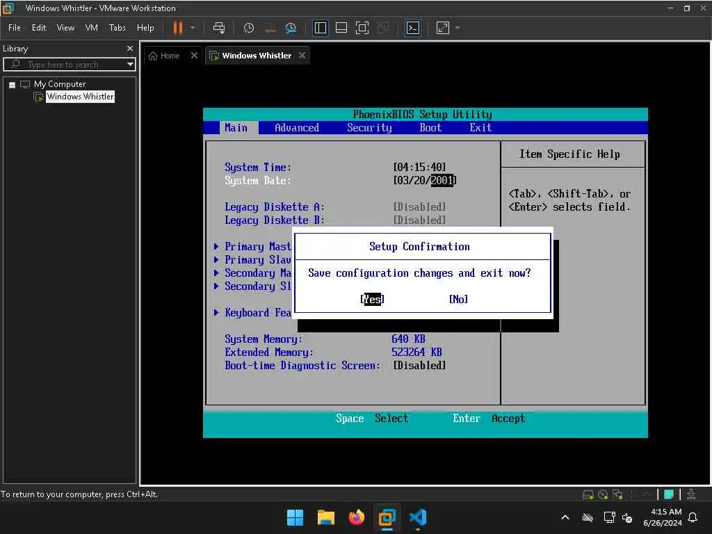This screenshot has width=712, height=534.
Task: Open the stretch display dropdown arrow
Action: pos(458,28)
